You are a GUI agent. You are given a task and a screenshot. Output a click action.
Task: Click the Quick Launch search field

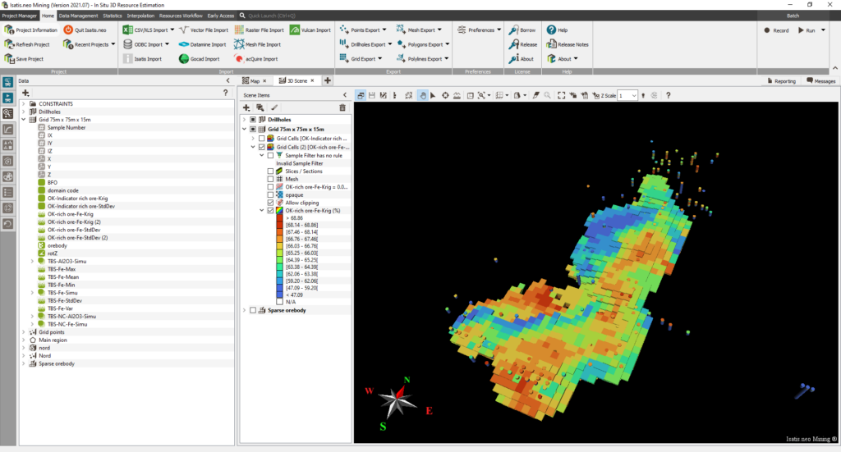[271, 16]
